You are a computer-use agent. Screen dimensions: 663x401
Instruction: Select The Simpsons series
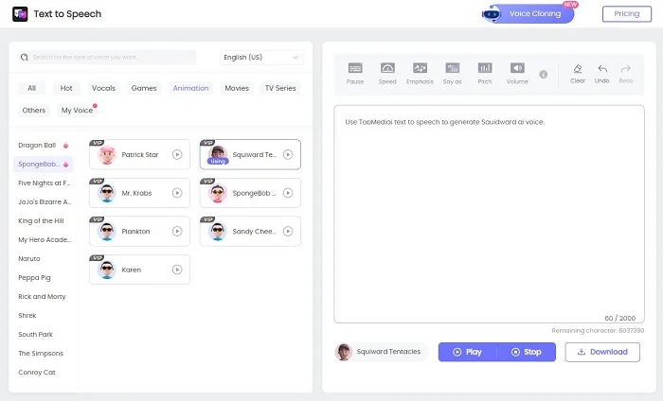point(41,354)
